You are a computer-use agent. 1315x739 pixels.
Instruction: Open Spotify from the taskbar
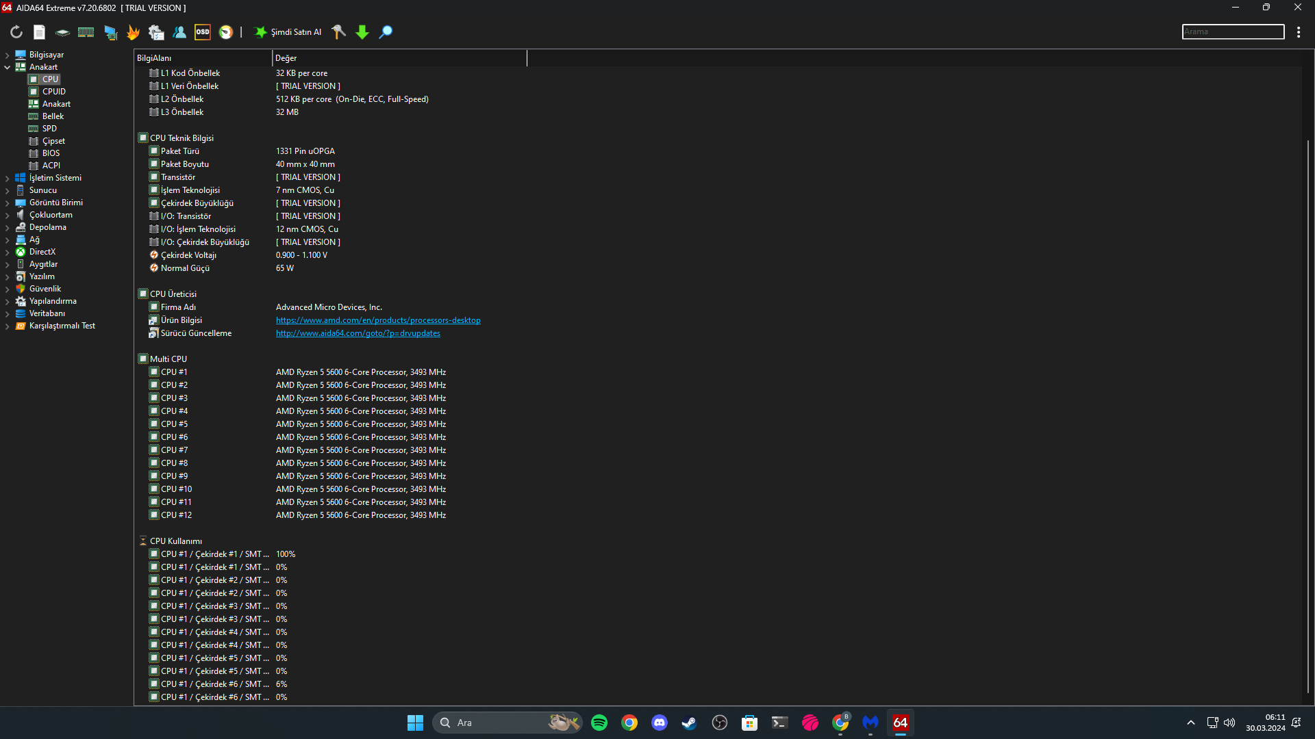599,723
